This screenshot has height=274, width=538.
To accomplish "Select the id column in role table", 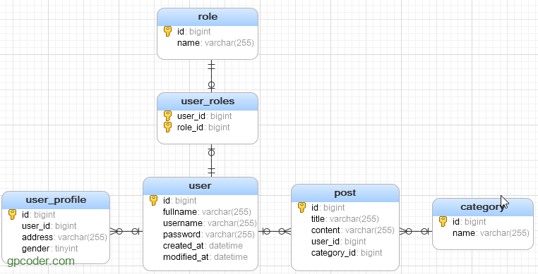I will 194,32.
